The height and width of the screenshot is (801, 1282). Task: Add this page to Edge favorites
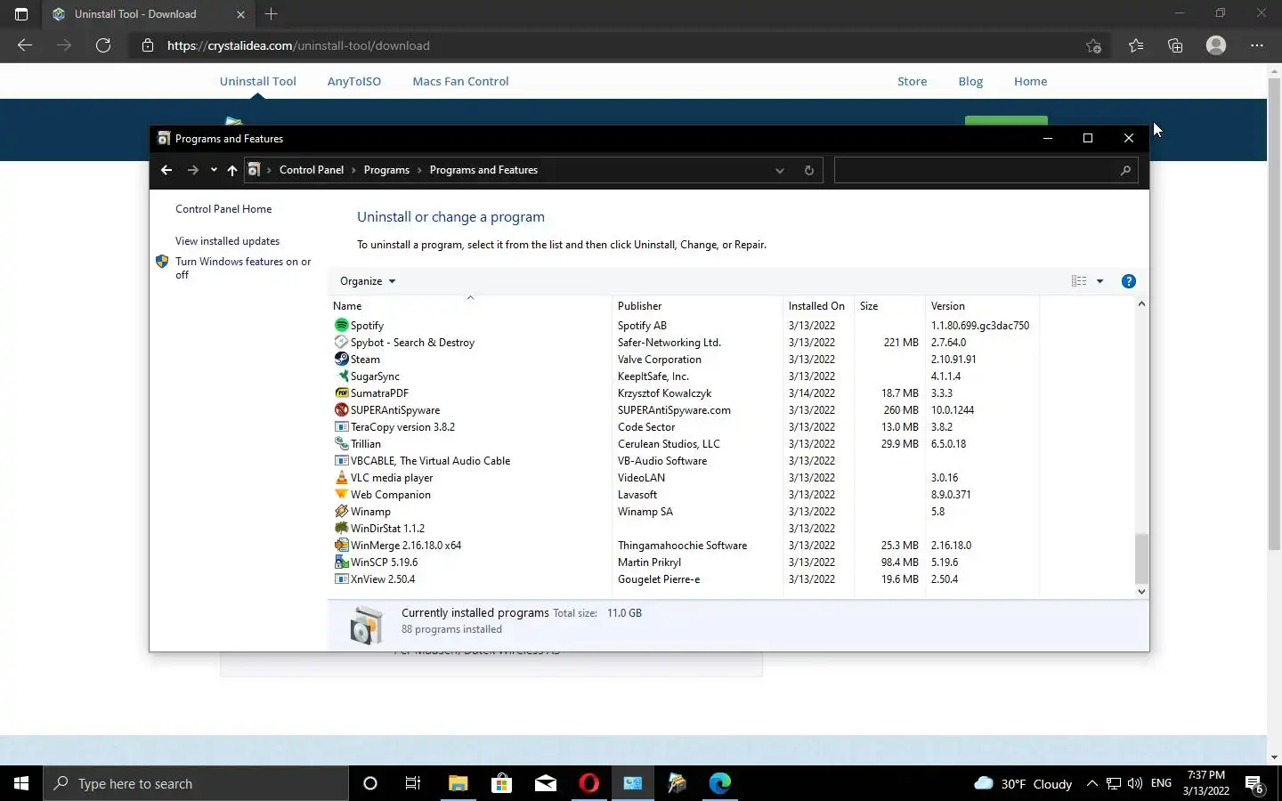pyautogui.click(x=1093, y=45)
